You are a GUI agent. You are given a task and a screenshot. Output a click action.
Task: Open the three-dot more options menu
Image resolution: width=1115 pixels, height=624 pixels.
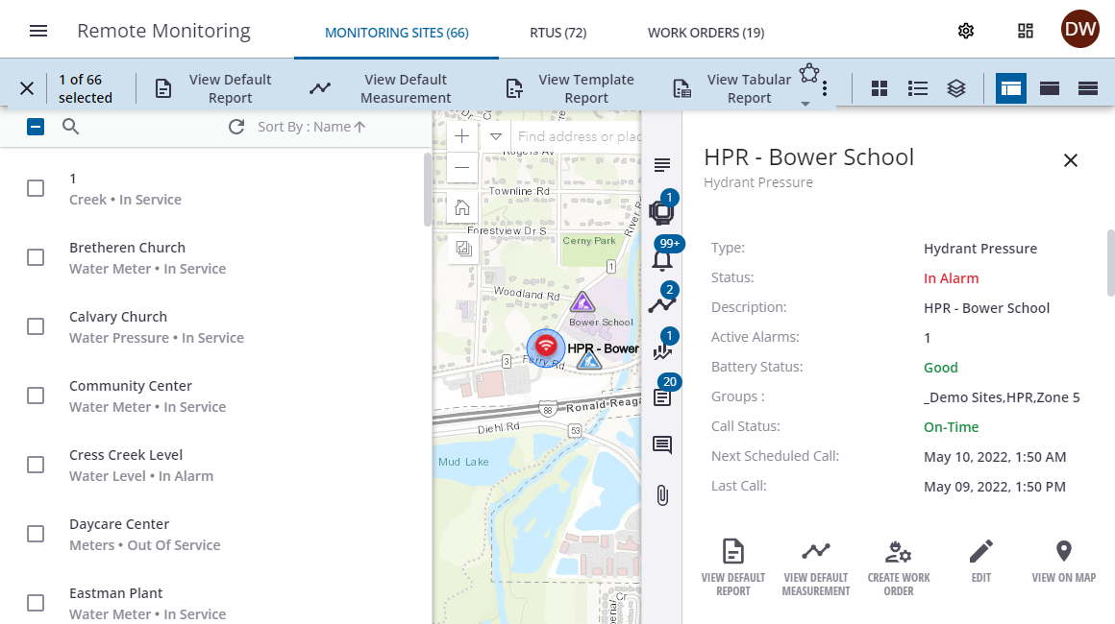(x=825, y=88)
